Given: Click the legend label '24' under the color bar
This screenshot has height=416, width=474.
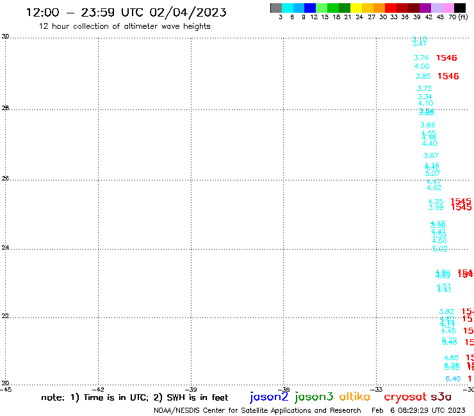Looking at the screenshot, I should tap(359, 17).
